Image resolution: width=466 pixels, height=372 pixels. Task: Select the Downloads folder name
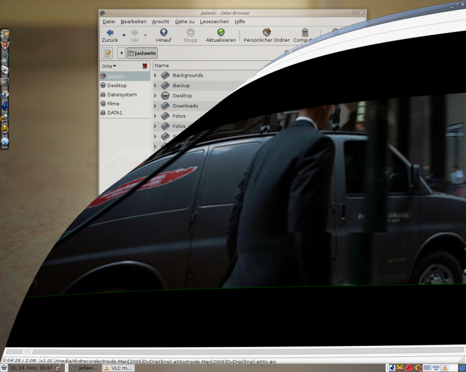[x=185, y=106]
